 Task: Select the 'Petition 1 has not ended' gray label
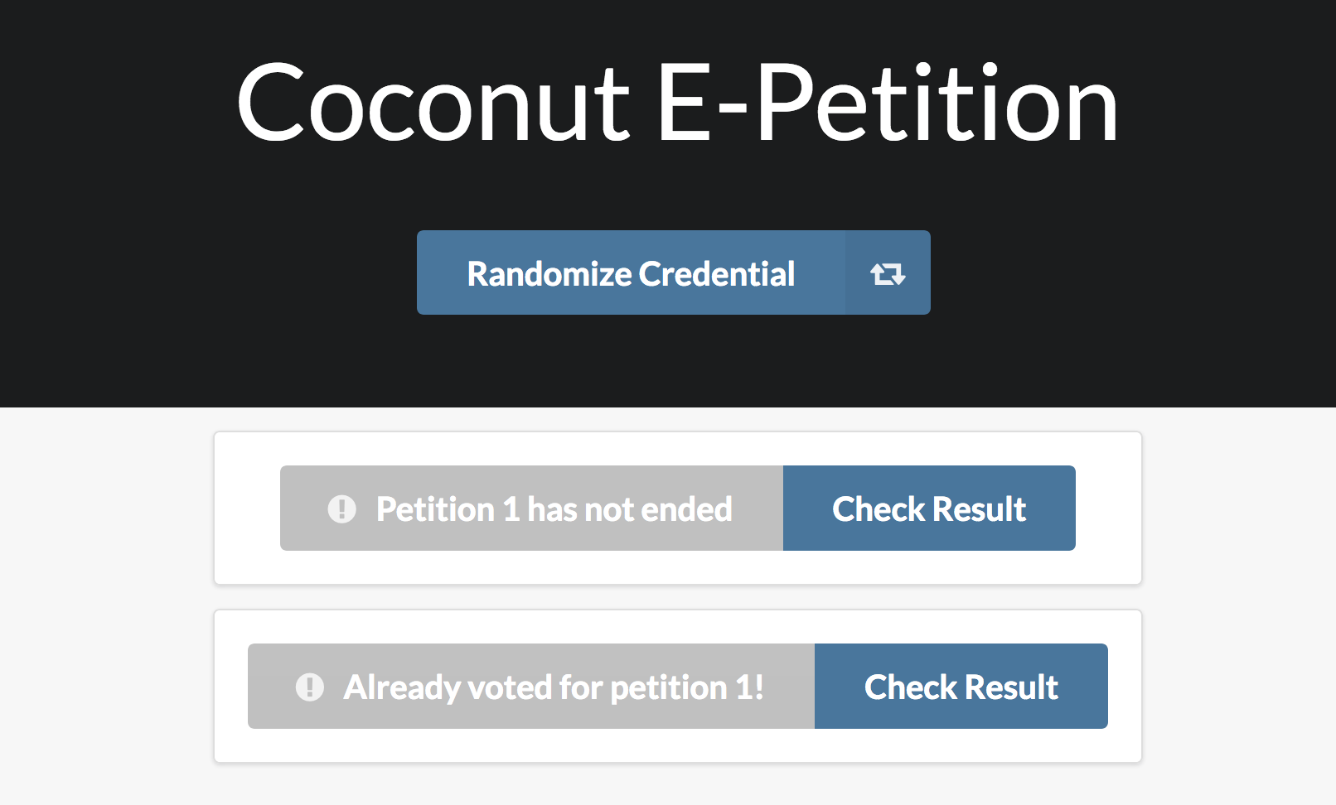[531, 509]
